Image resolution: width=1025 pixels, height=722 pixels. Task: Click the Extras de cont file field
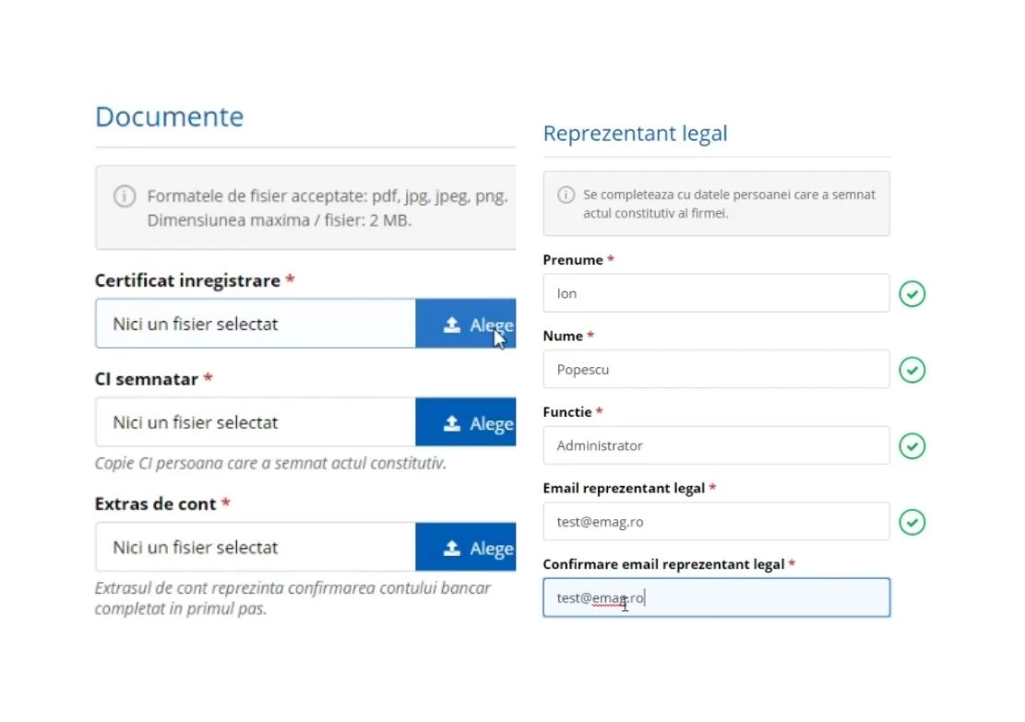pos(256,547)
